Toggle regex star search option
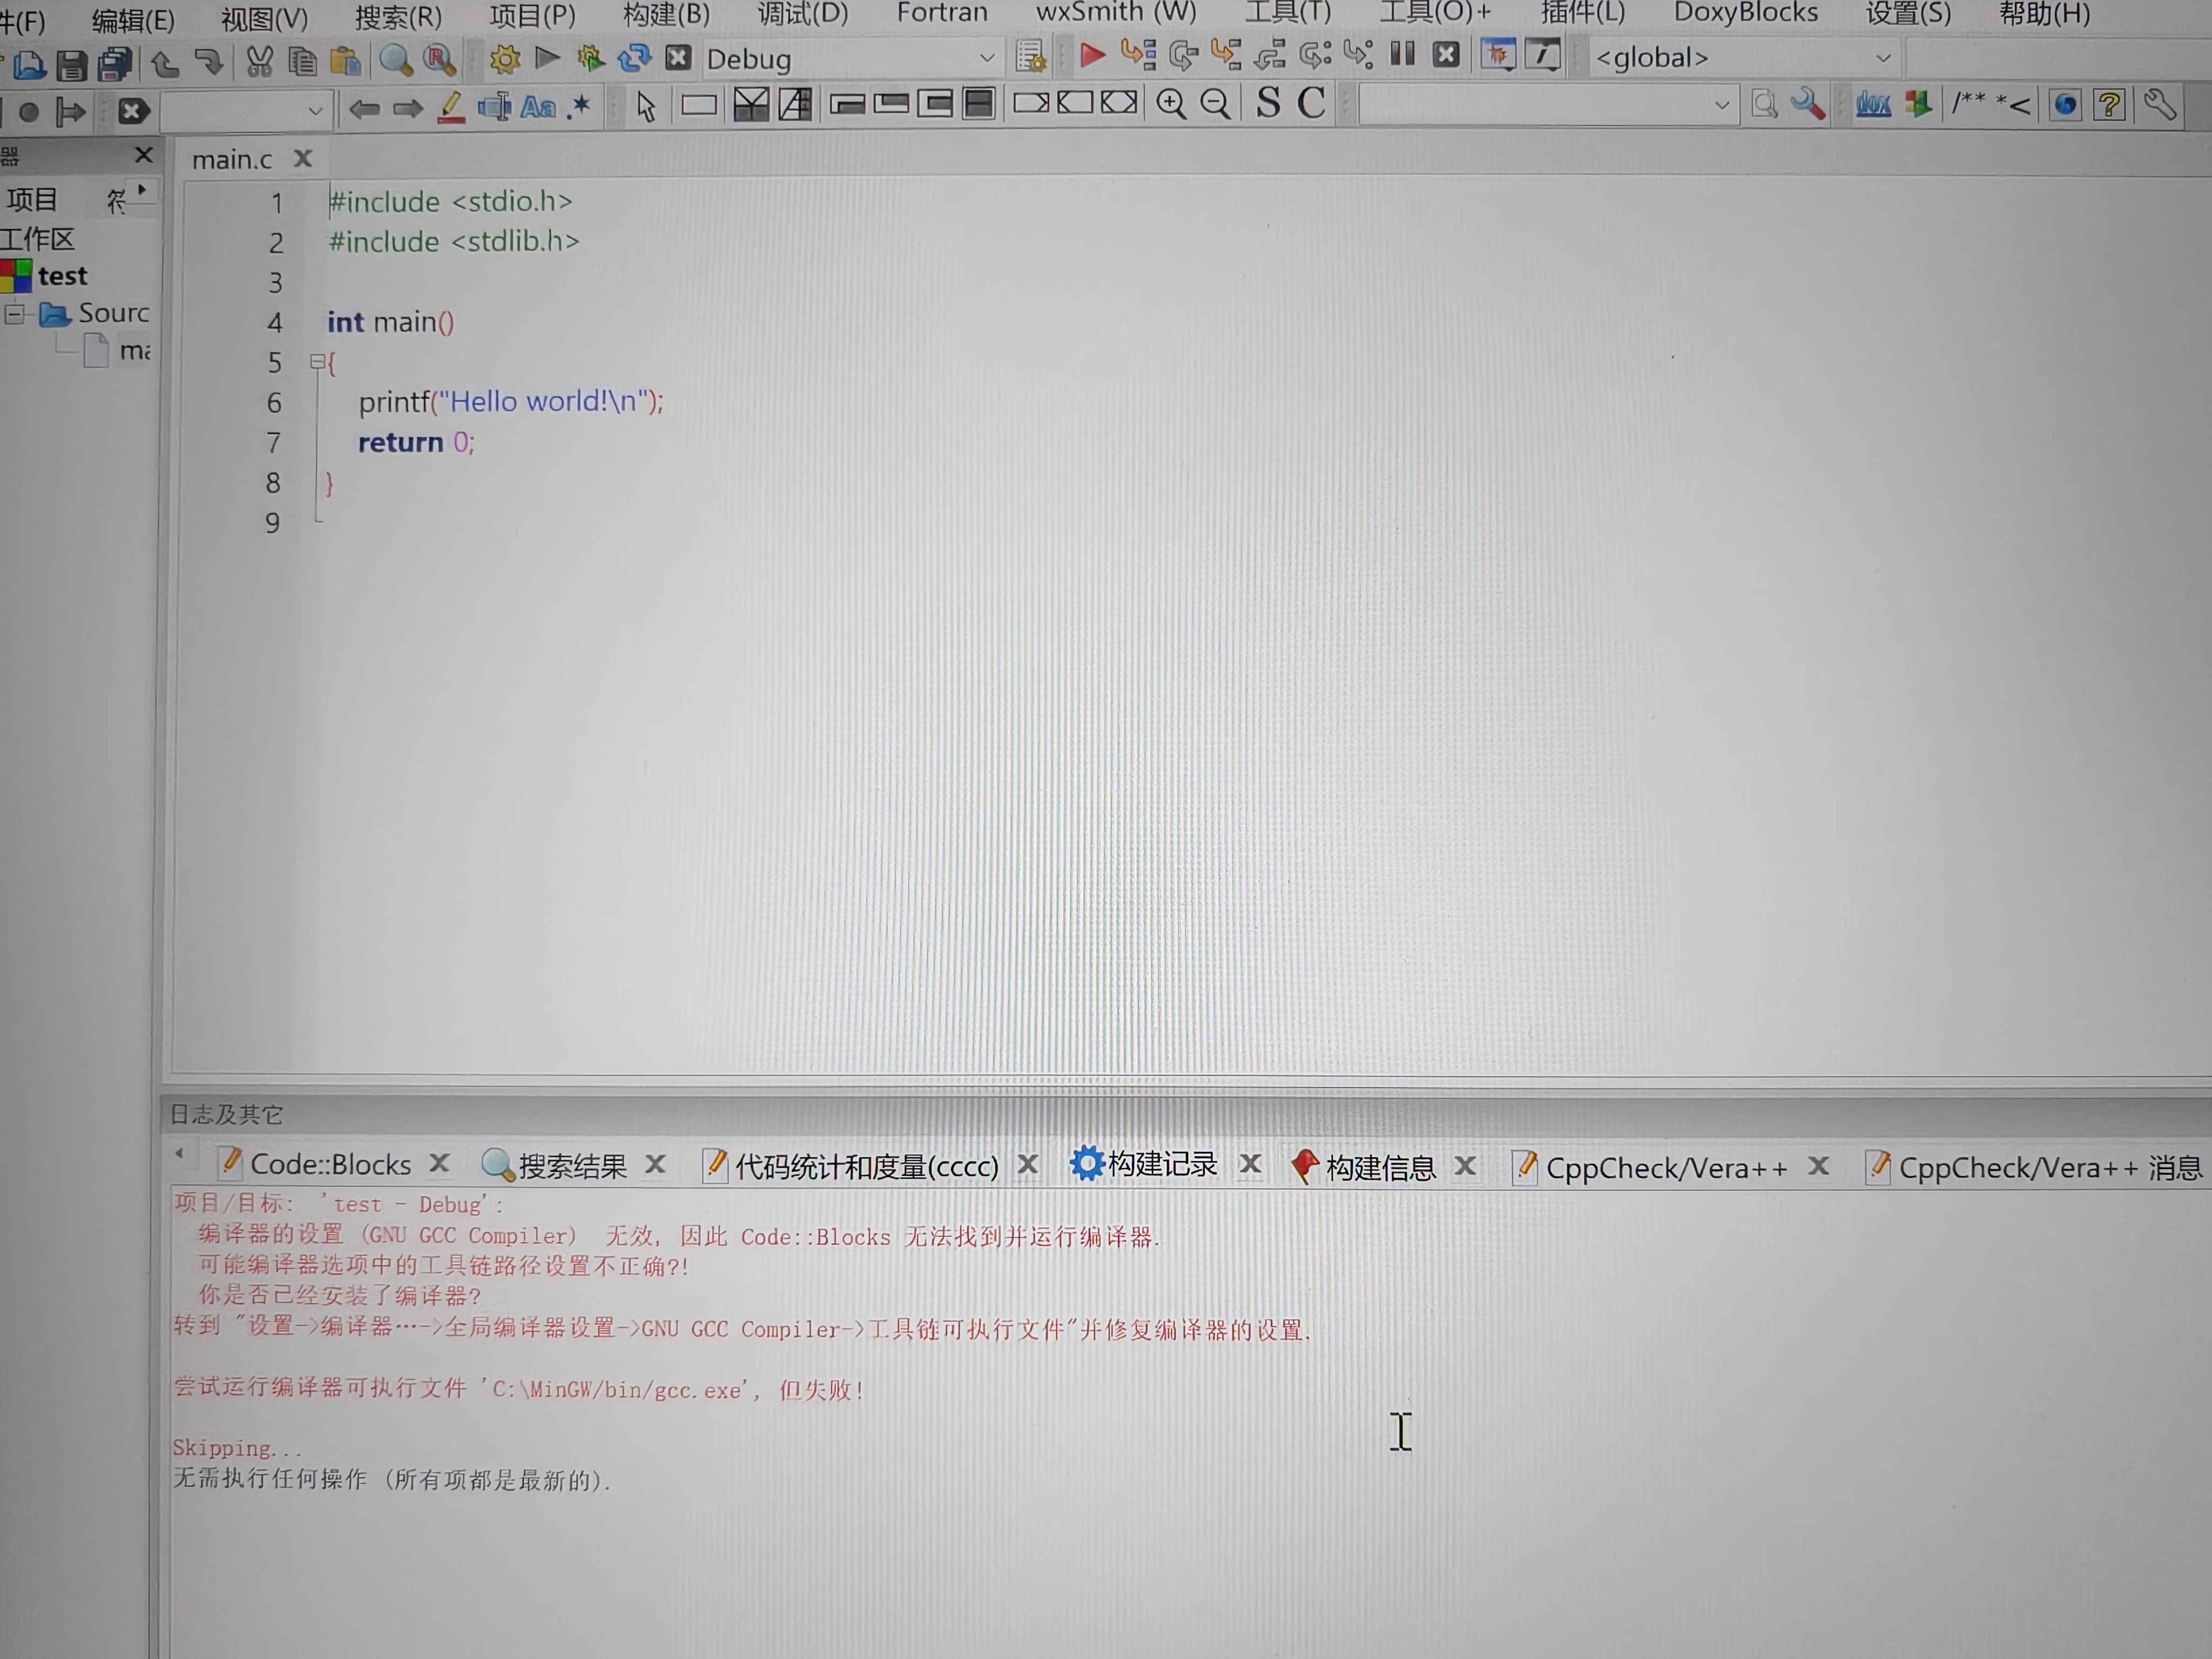The width and height of the screenshot is (2212, 1659). point(579,107)
